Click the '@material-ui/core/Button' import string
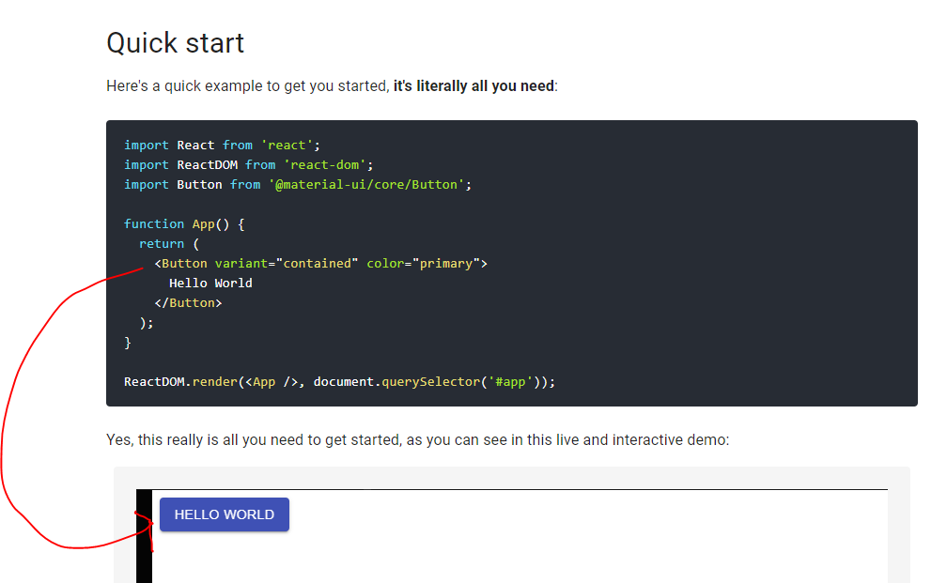The height and width of the screenshot is (583, 947). pos(366,185)
